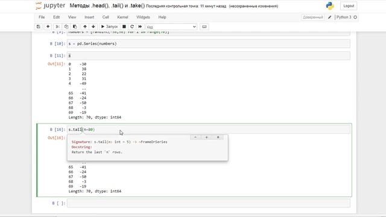Save the notebook with the floppy disk icon
This screenshot has height=217, width=386.
tap(39, 27)
